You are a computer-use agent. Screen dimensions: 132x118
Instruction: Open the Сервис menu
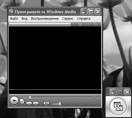coord(68,18)
